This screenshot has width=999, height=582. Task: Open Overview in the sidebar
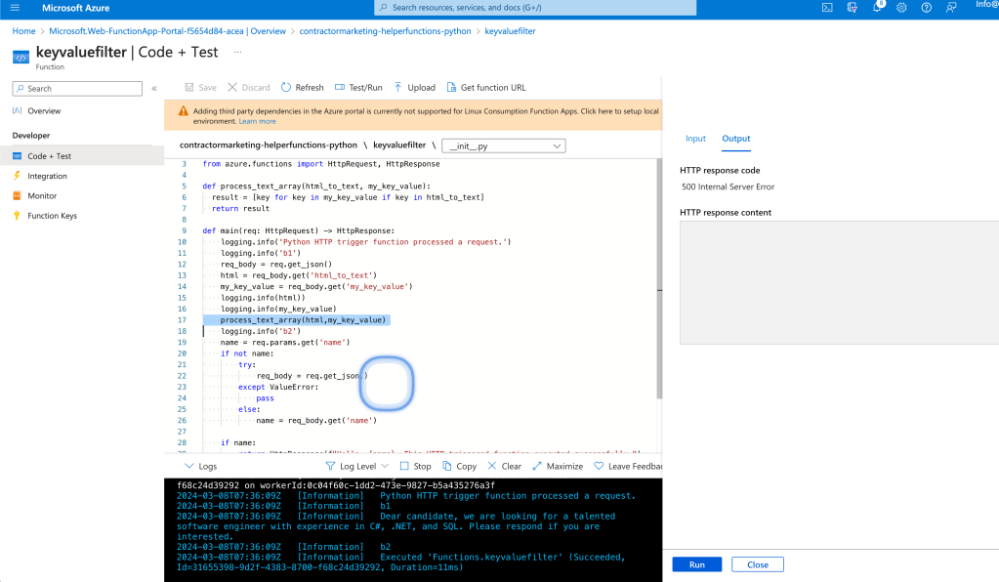pos(44,110)
